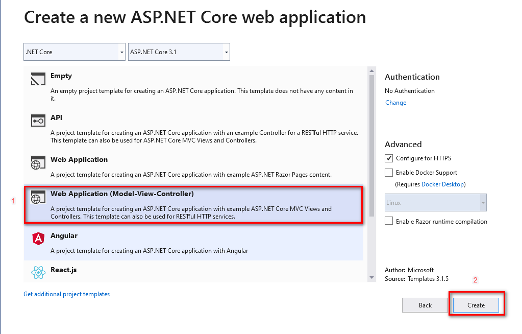Enable Docker Support checkbox

click(x=389, y=173)
